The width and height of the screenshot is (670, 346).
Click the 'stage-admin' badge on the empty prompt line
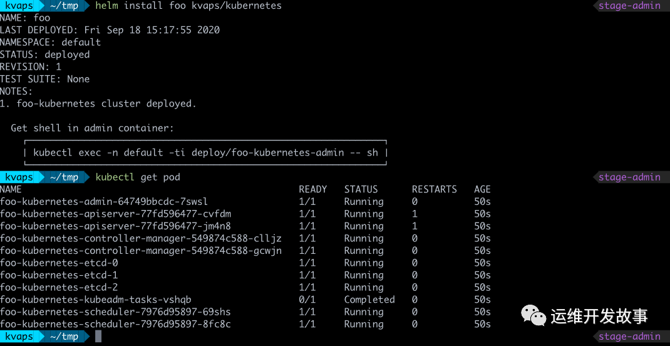(x=629, y=336)
